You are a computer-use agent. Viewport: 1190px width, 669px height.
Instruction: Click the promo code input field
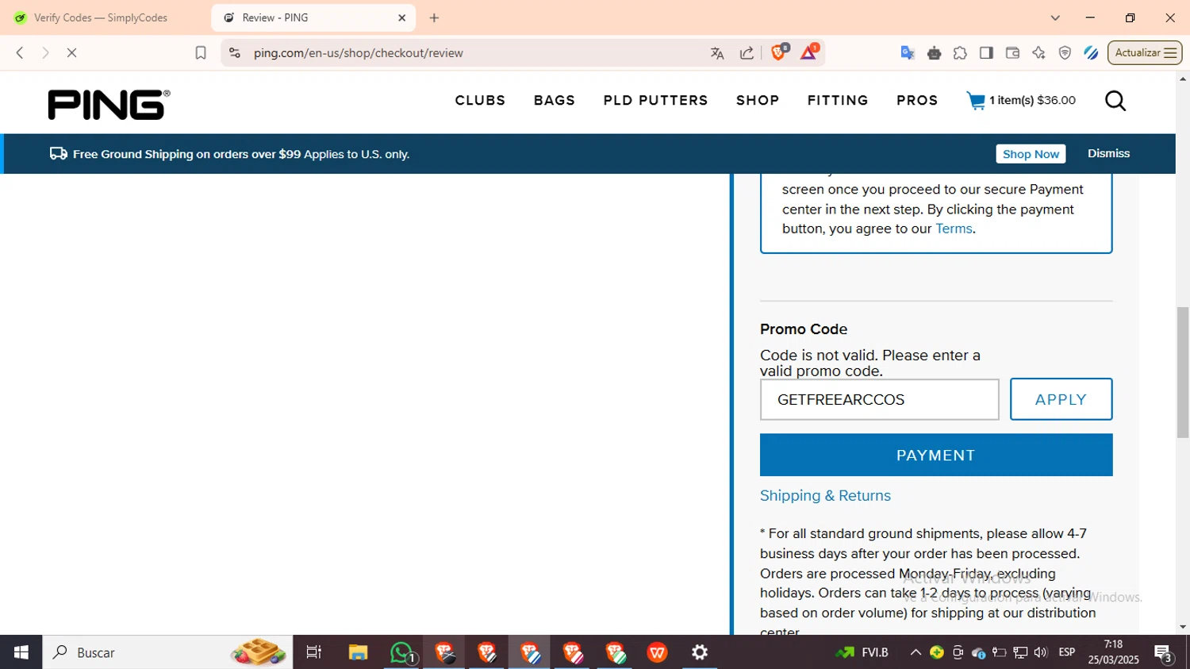(x=879, y=399)
